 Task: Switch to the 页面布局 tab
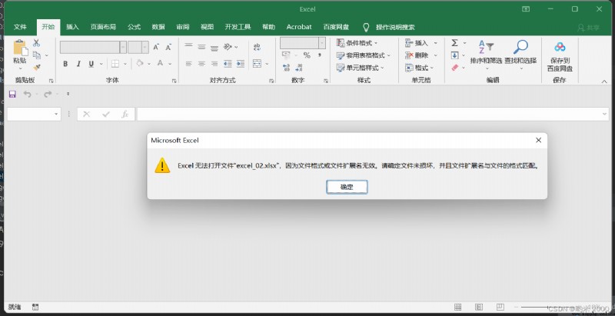click(x=103, y=27)
